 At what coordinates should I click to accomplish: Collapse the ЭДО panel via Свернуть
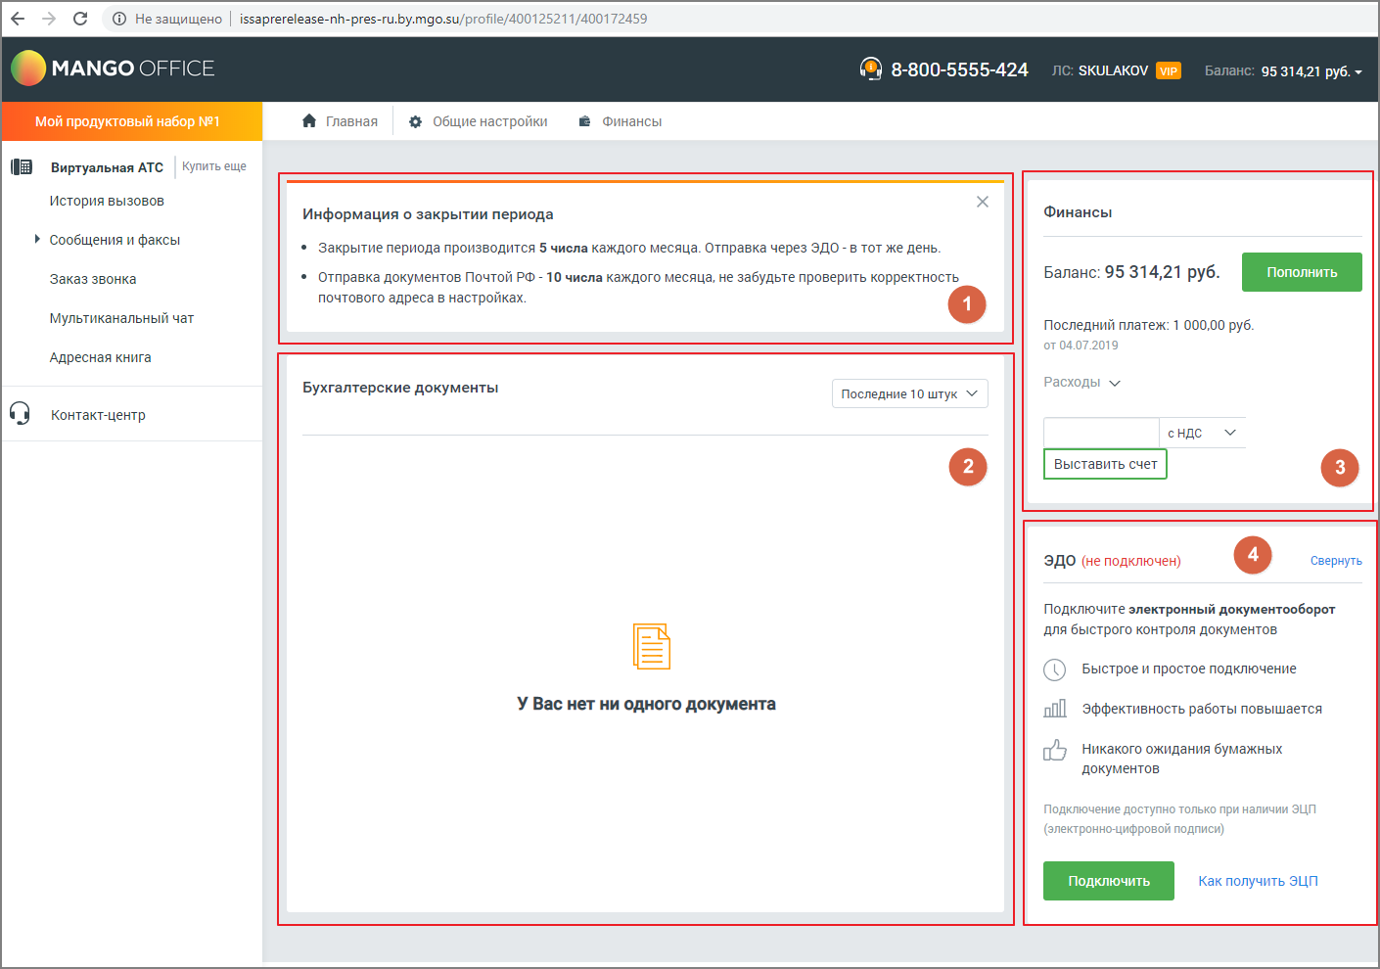point(1336,561)
